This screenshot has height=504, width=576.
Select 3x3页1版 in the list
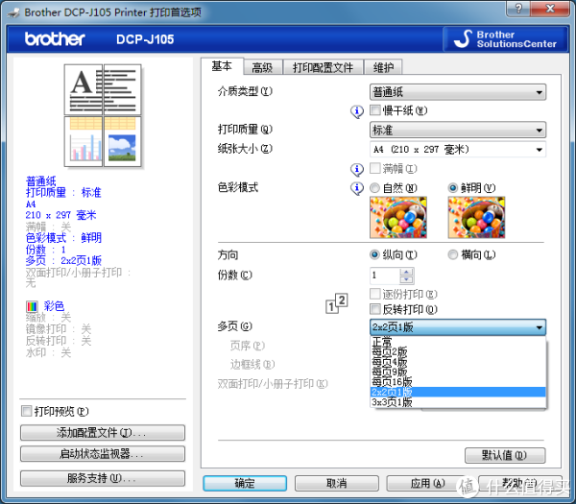click(x=458, y=402)
